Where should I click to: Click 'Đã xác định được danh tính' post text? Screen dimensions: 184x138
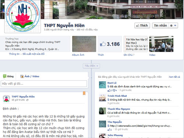click(x=141, y=86)
